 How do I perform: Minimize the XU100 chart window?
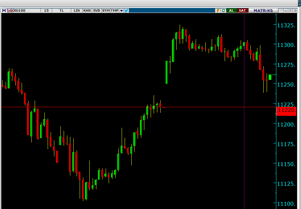[286, 11]
